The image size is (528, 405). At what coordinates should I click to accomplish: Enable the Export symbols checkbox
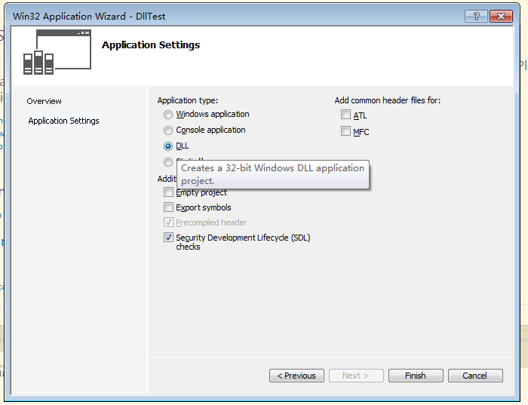click(168, 207)
